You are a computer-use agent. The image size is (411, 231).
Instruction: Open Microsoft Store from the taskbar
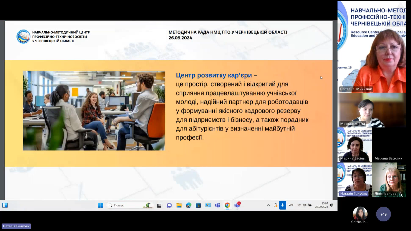point(198,205)
